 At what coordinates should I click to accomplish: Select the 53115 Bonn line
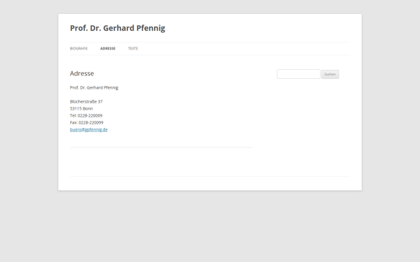tap(81, 108)
